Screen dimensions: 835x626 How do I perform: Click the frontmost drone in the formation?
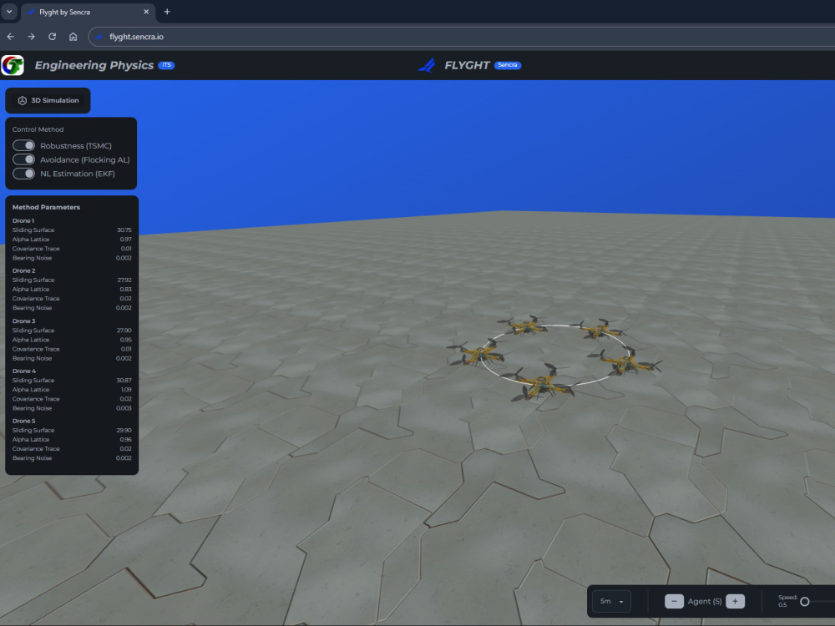(541, 383)
